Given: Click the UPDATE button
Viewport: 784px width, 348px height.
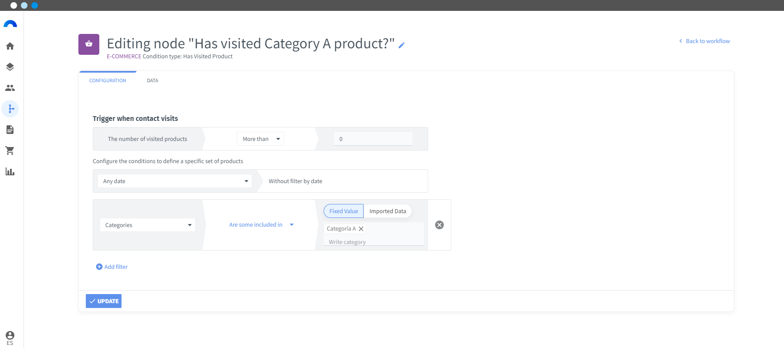Looking at the screenshot, I should (104, 301).
